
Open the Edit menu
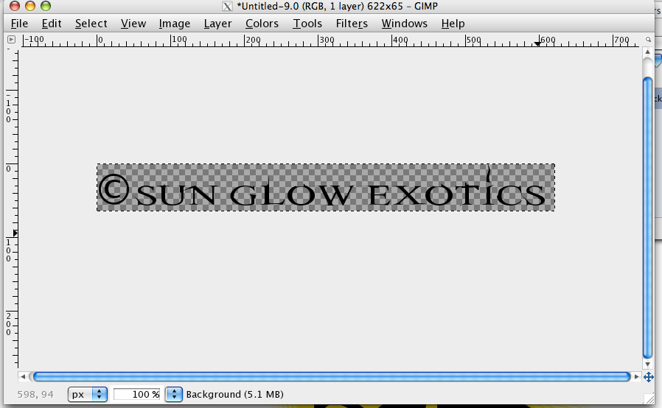(52, 24)
